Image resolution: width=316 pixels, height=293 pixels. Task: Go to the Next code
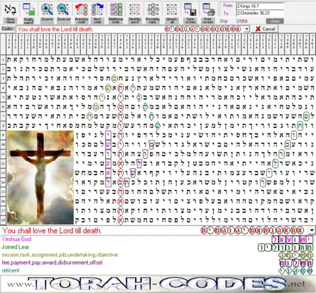pos(97,10)
